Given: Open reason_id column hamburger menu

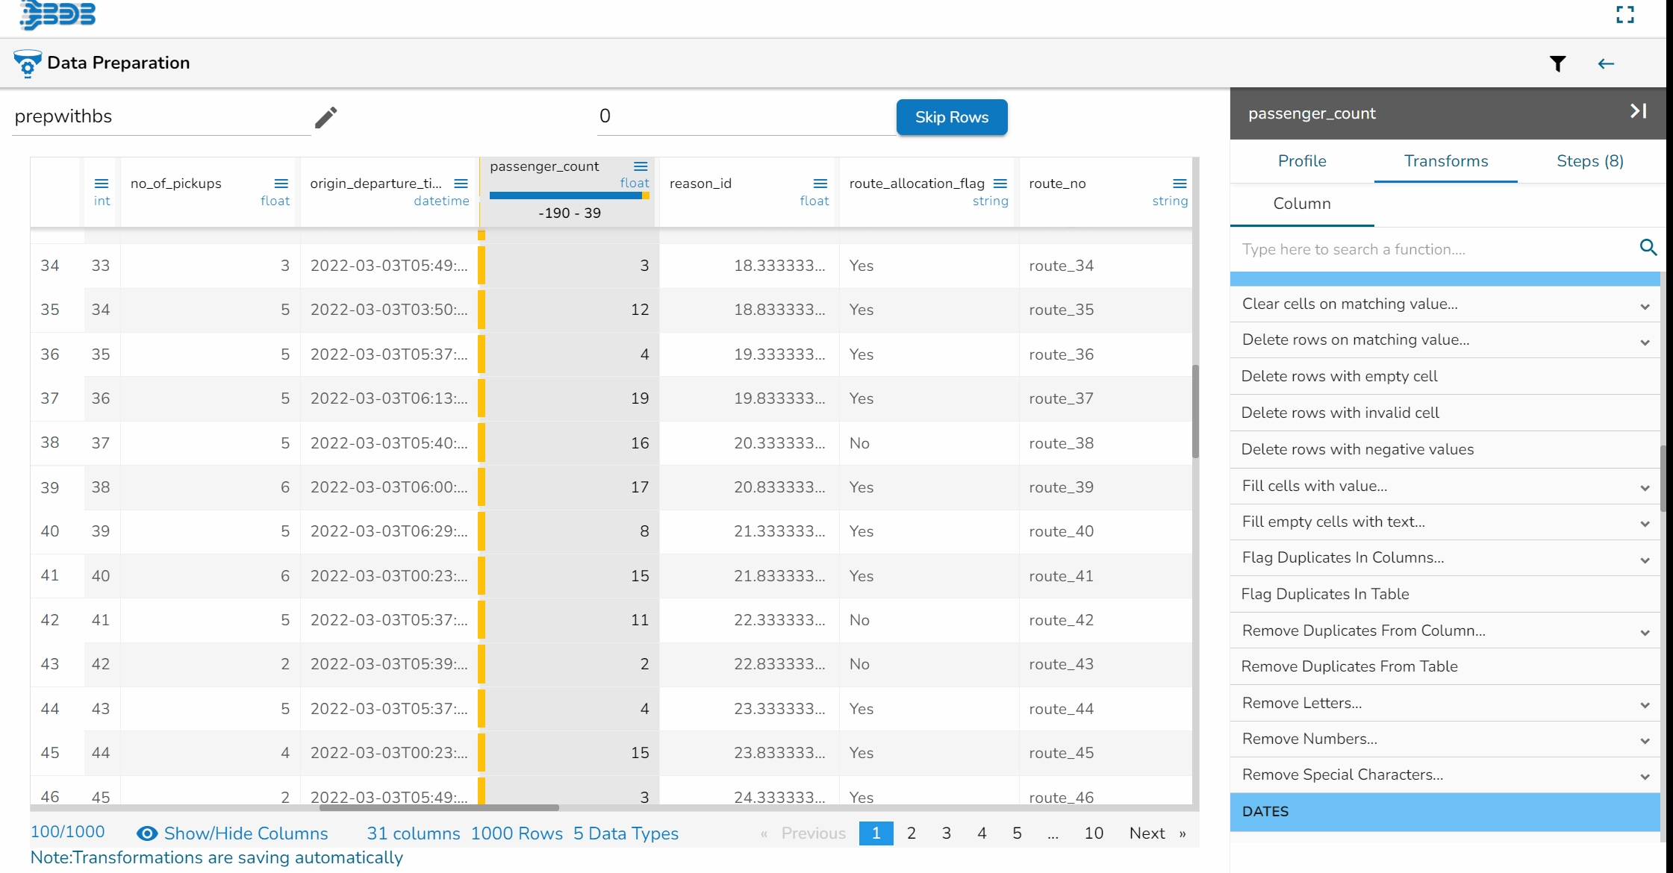Looking at the screenshot, I should (820, 184).
